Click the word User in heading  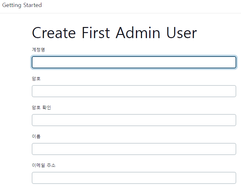point(181,33)
